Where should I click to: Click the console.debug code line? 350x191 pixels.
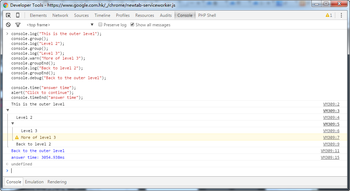59,78
